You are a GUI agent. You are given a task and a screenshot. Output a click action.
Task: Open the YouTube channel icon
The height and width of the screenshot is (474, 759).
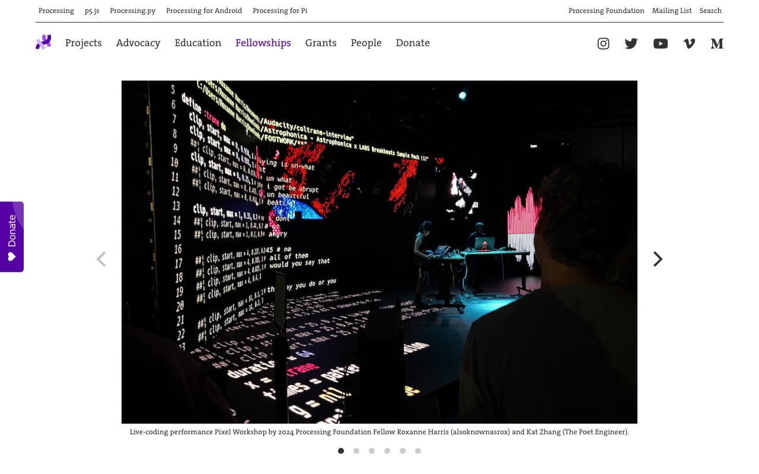(x=661, y=43)
